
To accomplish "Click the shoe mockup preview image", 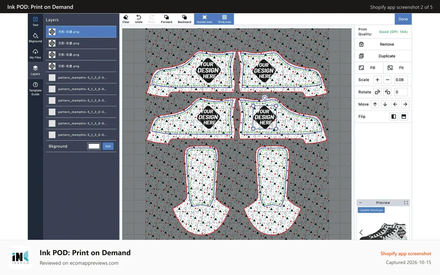I will [x=384, y=232].
